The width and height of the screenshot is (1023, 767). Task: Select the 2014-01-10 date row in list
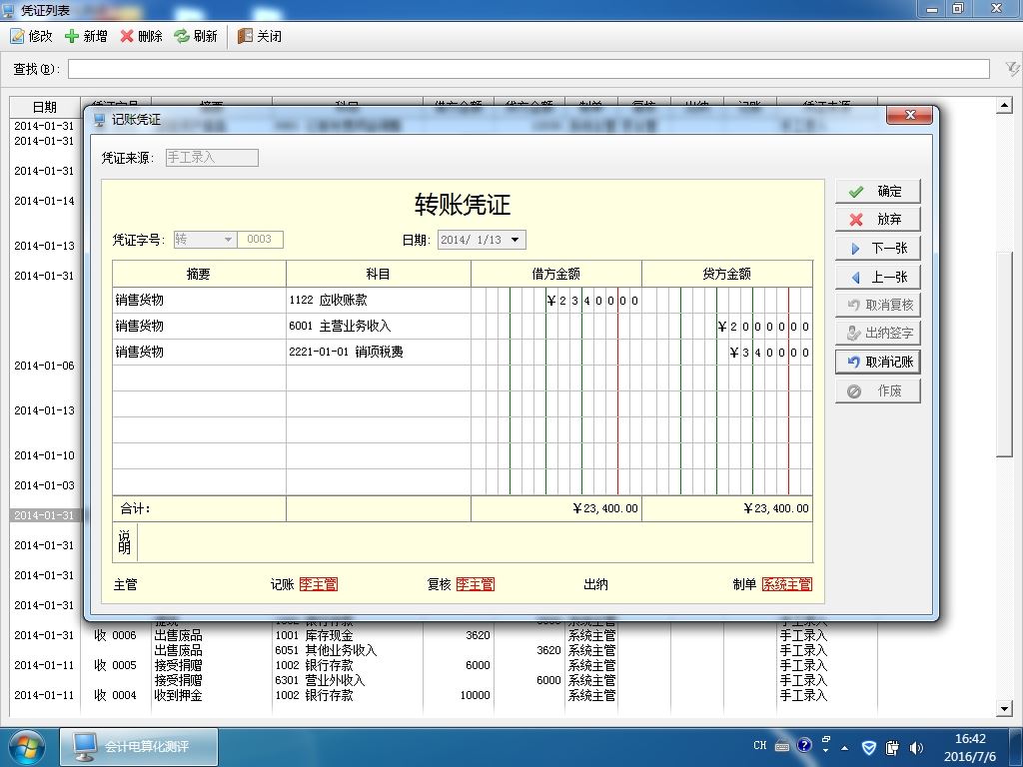coord(44,455)
